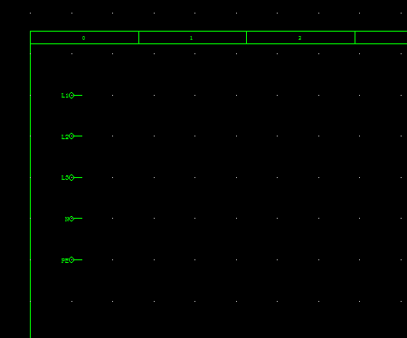Pick the wire stub of terminal N
This screenshot has height=338, width=407.
coord(78,219)
